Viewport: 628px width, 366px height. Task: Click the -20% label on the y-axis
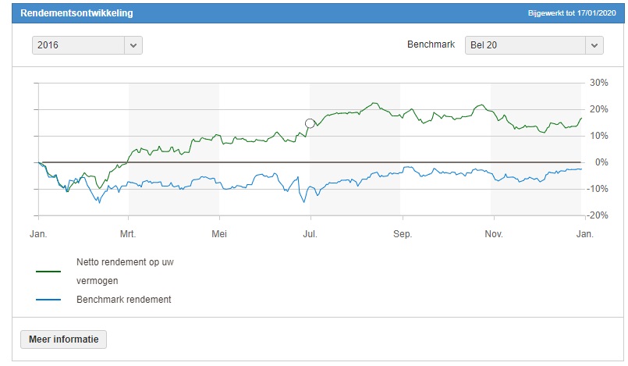(598, 215)
